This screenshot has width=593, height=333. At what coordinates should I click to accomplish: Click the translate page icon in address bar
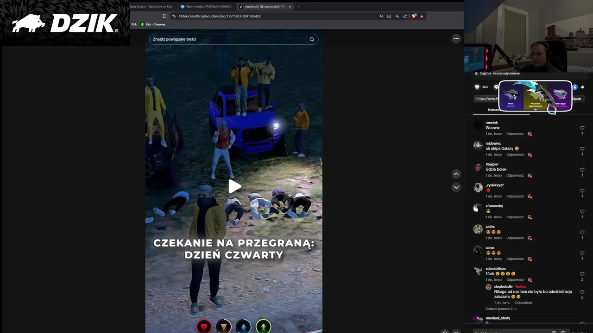click(x=397, y=16)
